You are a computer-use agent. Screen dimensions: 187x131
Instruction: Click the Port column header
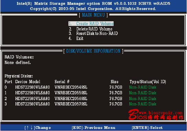click(x=8, y=82)
